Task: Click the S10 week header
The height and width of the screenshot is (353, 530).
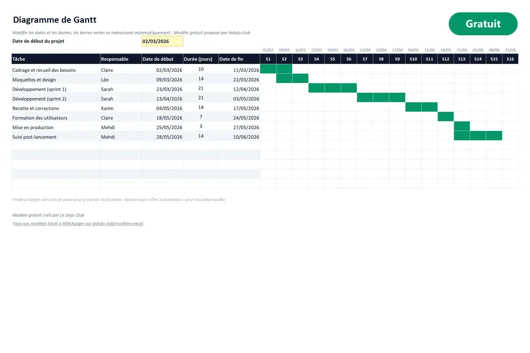Action: click(x=413, y=59)
